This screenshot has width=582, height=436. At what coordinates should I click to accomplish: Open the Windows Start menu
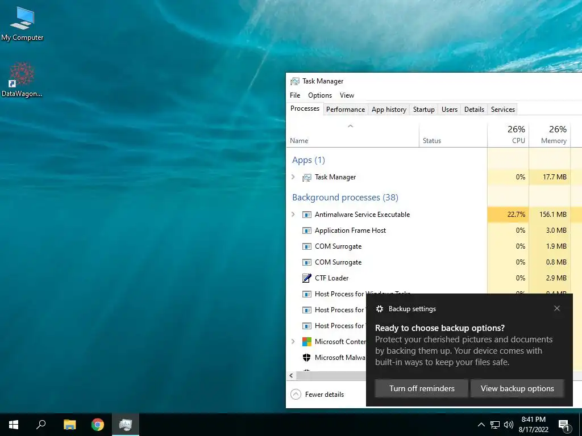tap(14, 425)
